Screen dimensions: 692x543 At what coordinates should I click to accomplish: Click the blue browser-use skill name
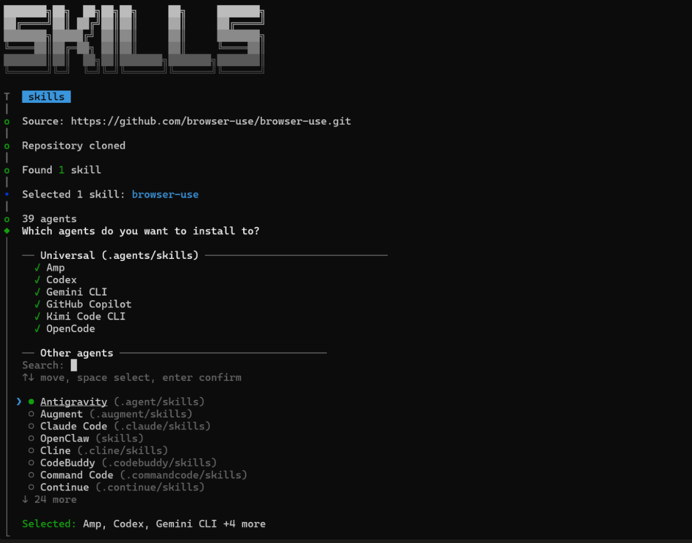tap(165, 195)
